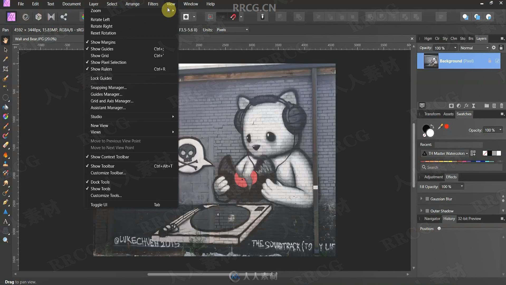This screenshot has height=285, width=506.
Task: Click the History Position slider handle
Action: coord(439,229)
